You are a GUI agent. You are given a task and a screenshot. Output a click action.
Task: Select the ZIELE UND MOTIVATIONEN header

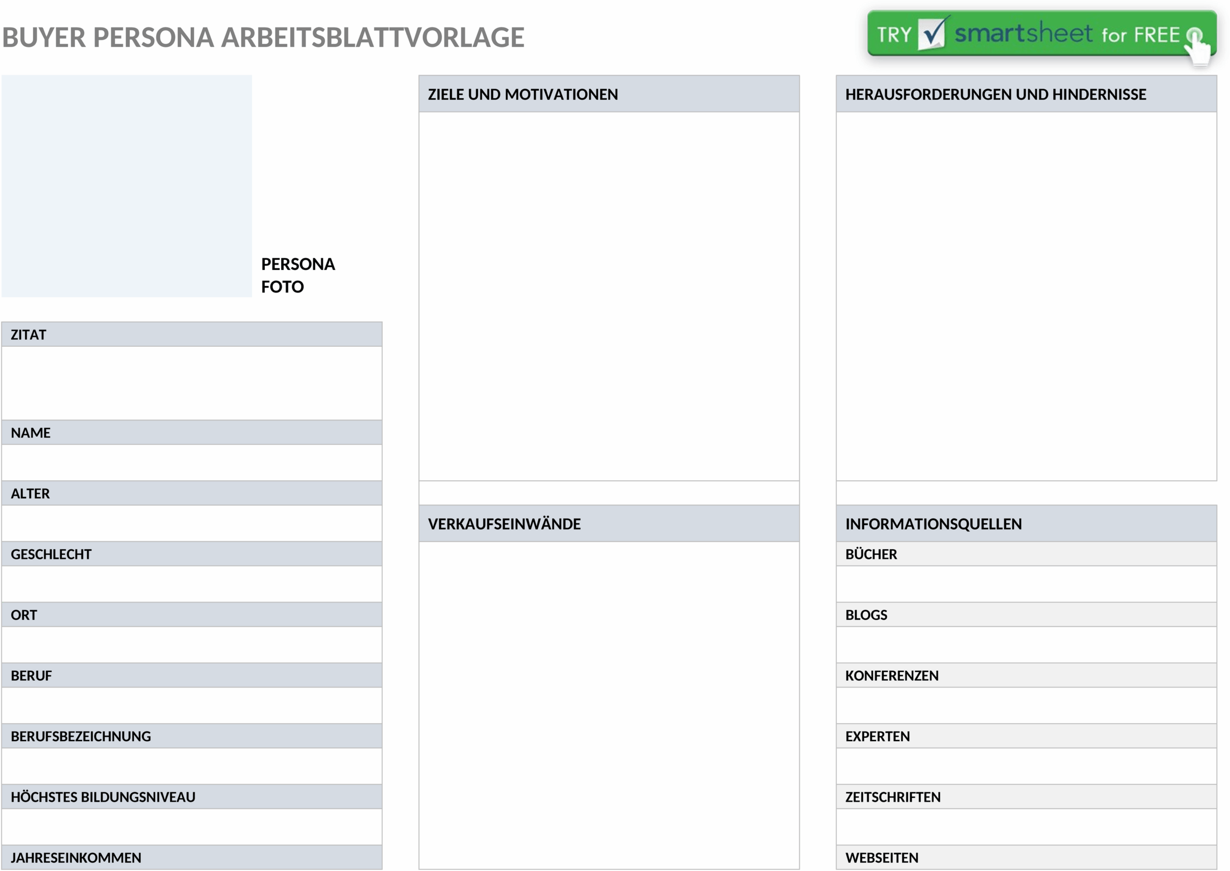(x=609, y=94)
